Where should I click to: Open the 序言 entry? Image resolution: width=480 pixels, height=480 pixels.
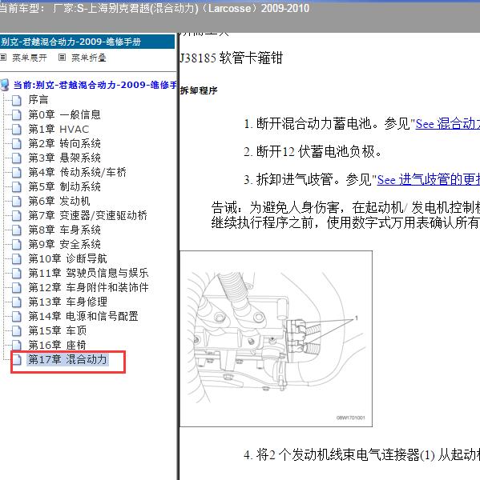coord(38,100)
